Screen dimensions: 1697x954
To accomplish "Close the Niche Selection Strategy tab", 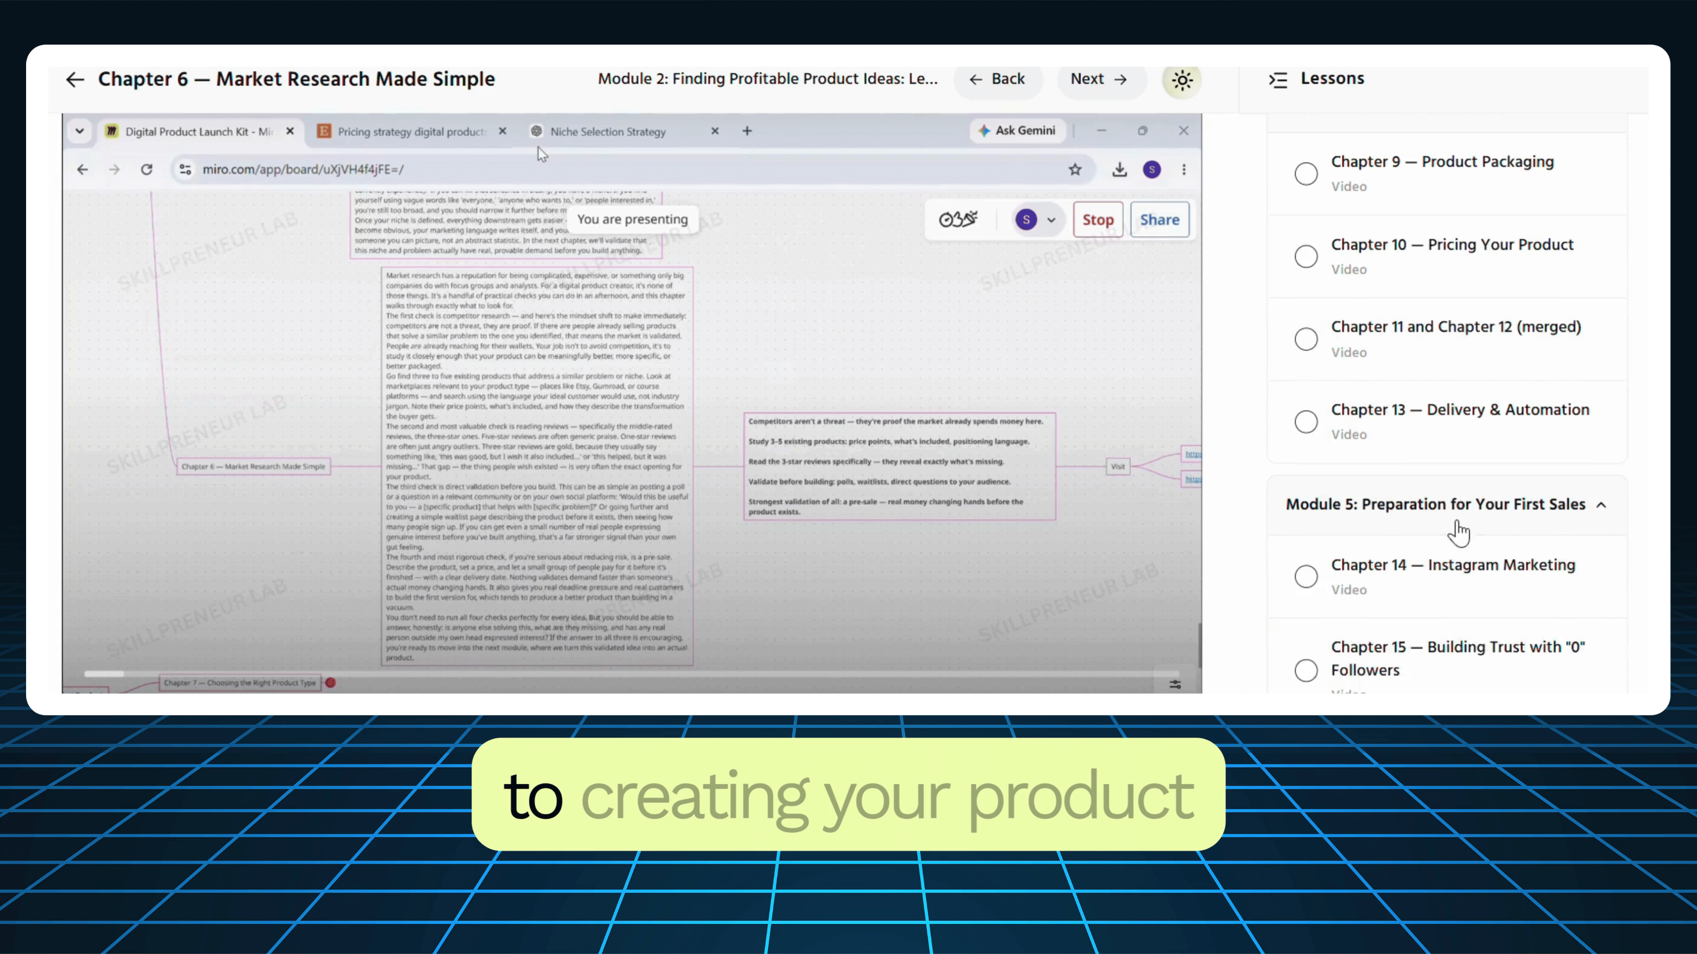I will click(x=715, y=131).
